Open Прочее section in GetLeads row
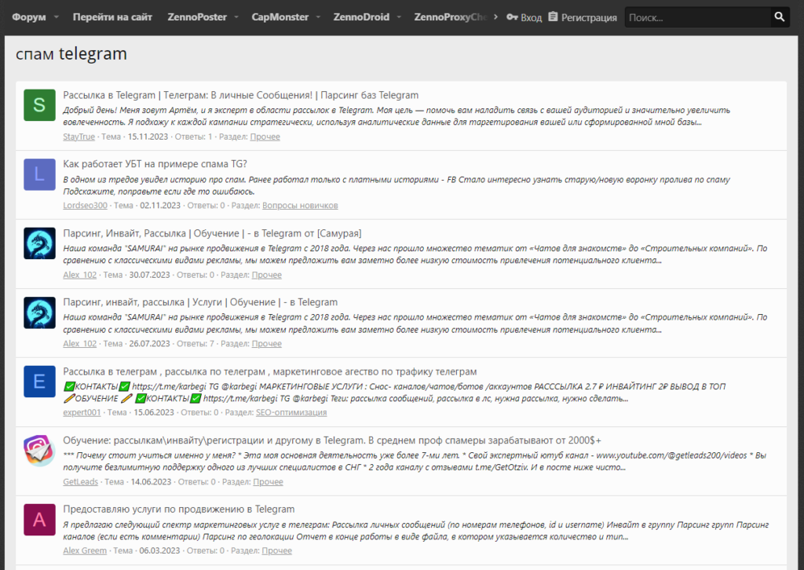This screenshot has width=804, height=570. 269,481
